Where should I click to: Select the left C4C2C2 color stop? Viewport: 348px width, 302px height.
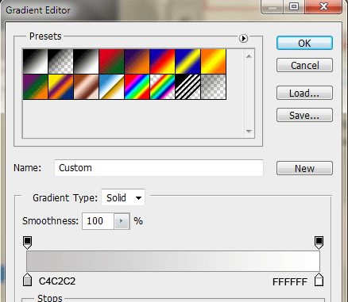click(28, 280)
